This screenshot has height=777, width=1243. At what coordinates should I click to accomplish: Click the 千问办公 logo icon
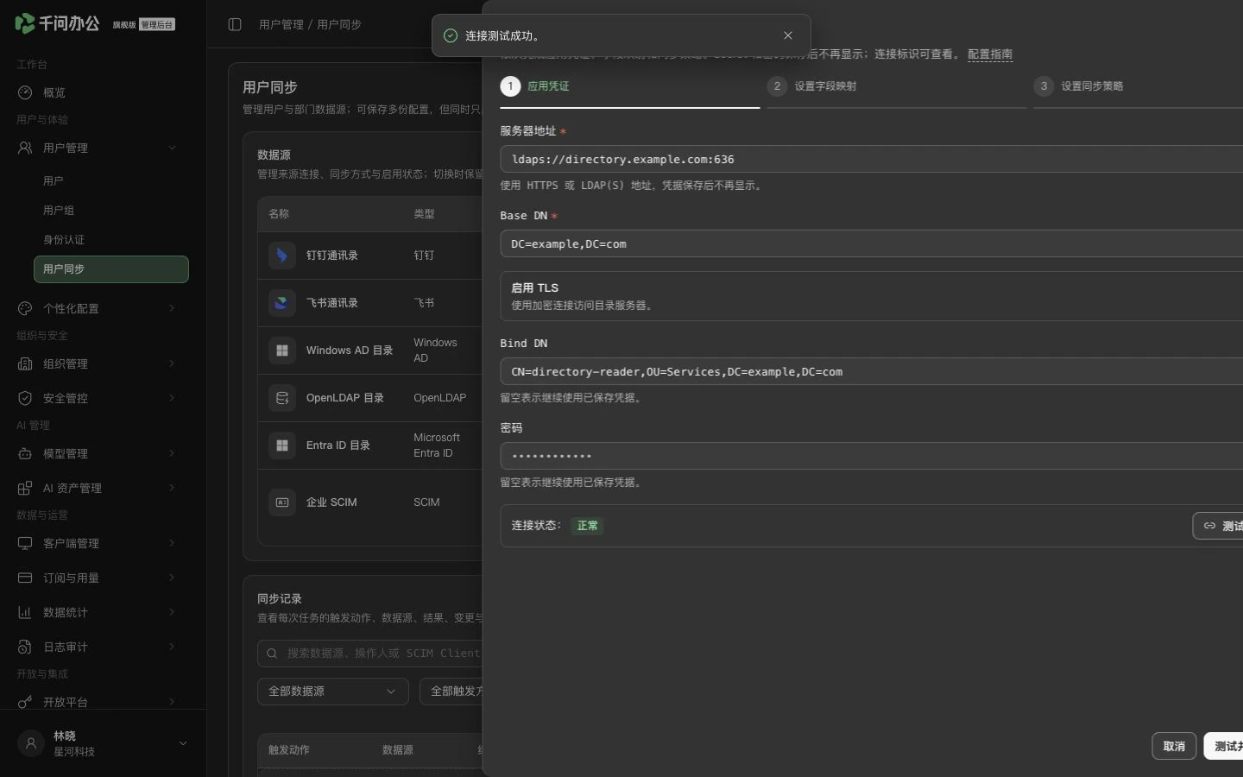point(25,23)
